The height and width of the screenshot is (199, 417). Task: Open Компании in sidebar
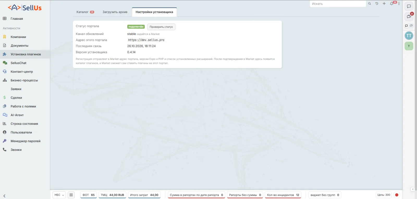pos(18,37)
